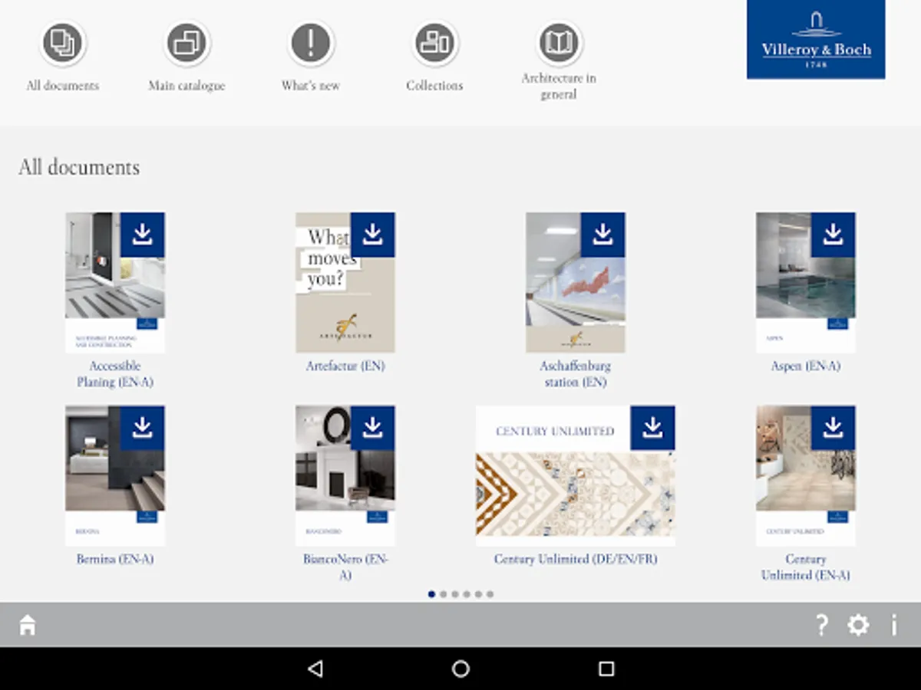Download Century Unlimited (DE/EN/FR) document
Image resolution: width=921 pixels, height=690 pixels.
pyautogui.click(x=653, y=428)
